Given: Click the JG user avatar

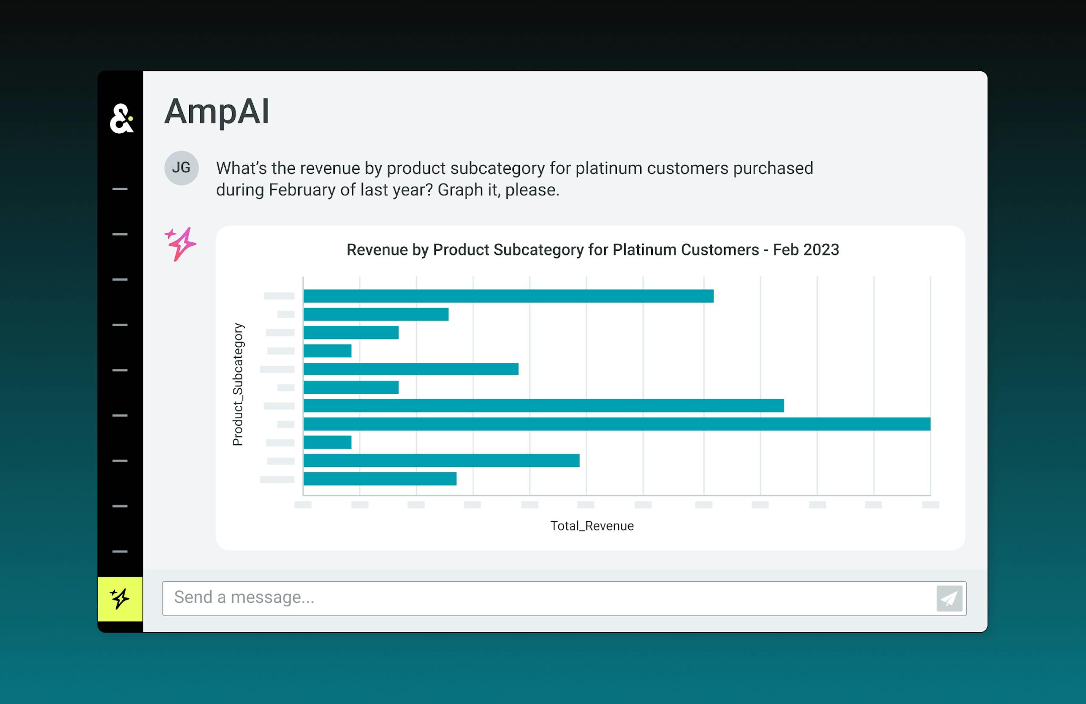Looking at the screenshot, I should pos(181,168).
